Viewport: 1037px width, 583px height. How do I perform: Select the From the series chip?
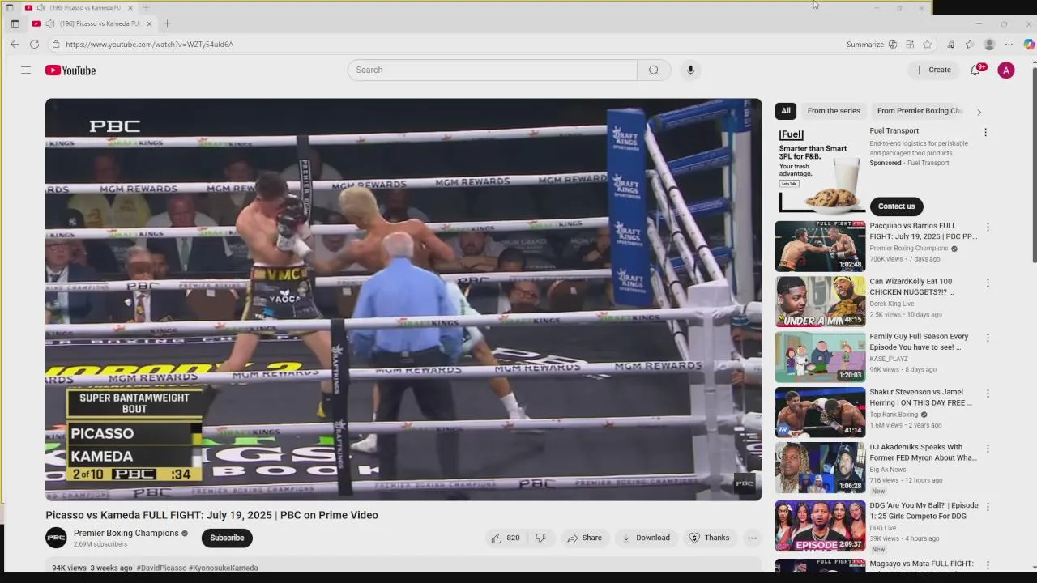[x=834, y=111]
